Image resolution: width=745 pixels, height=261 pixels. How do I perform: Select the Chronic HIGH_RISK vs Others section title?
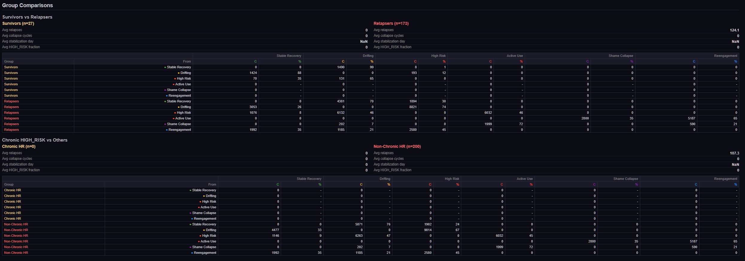pos(35,140)
